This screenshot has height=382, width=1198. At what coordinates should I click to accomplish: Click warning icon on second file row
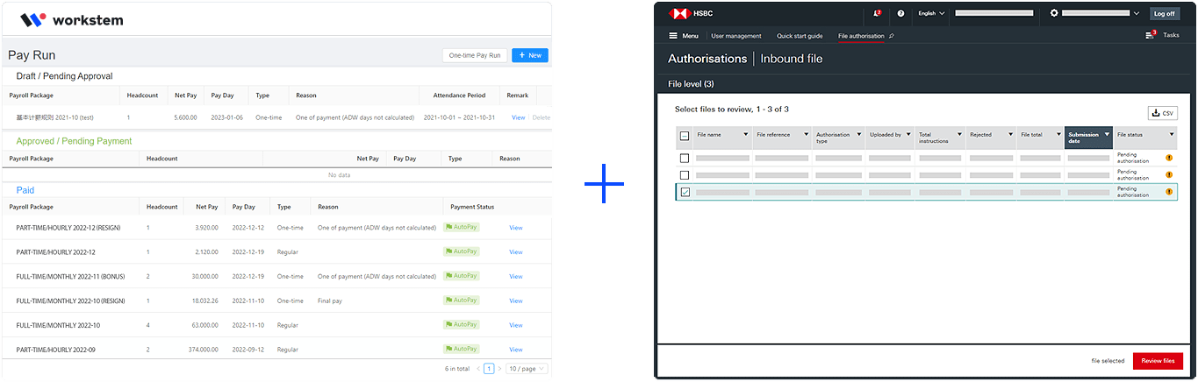point(1169,175)
